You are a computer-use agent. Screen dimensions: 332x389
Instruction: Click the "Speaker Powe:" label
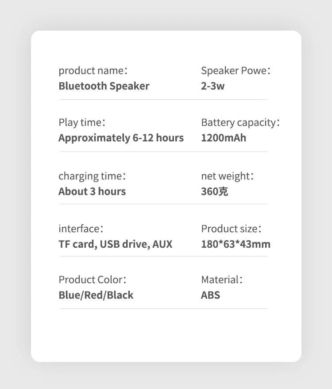(235, 71)
